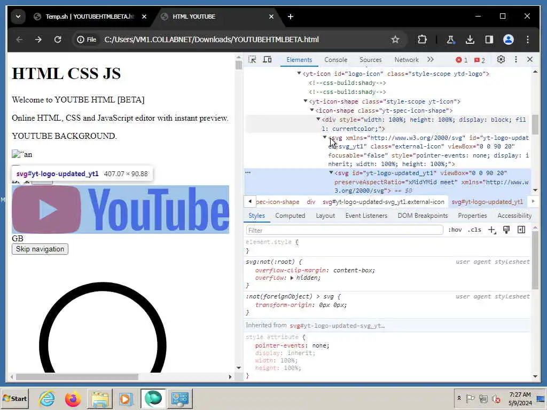Switch to the Temp.sh YOUTUBEHTMLBETA tab
The height and width of the screenshot is (410, 547).
click(90, 17)
